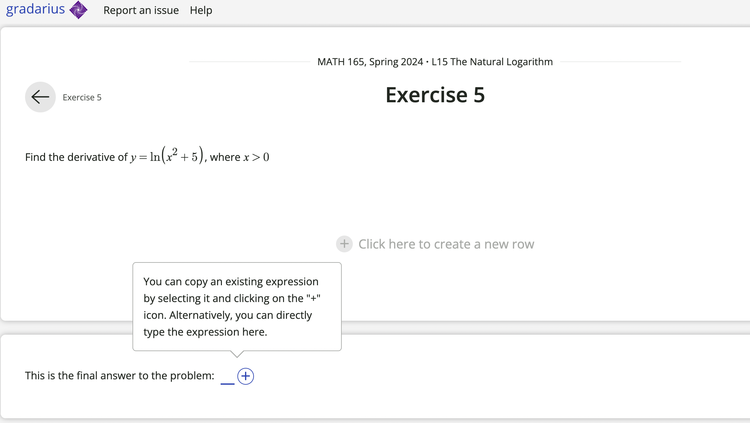The width and height of the screenshot is (750, 423).
Task: Click the MATH 165 course header text
Action: click(435, 62)
